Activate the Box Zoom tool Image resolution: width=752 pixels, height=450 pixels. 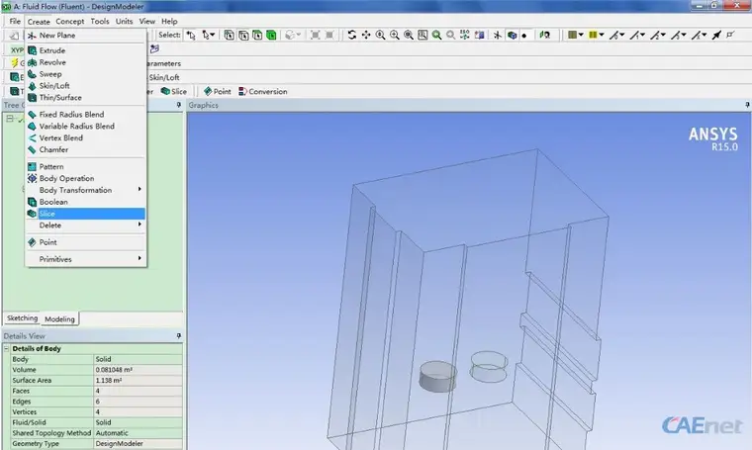coord(394,35)
